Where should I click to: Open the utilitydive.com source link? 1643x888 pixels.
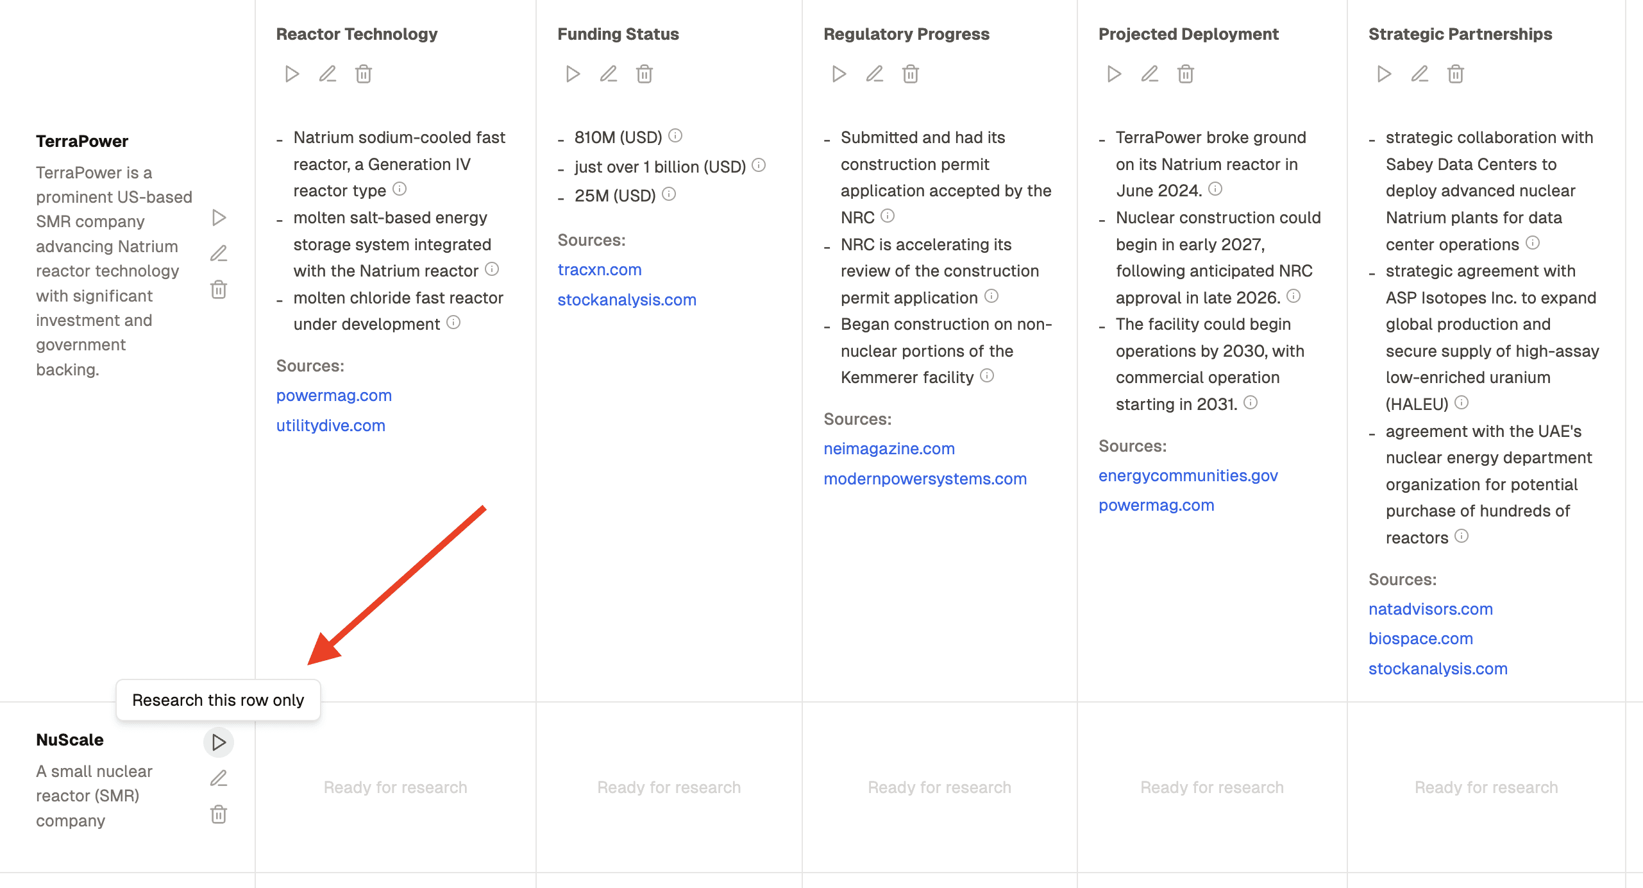click(x=330, y=425)
